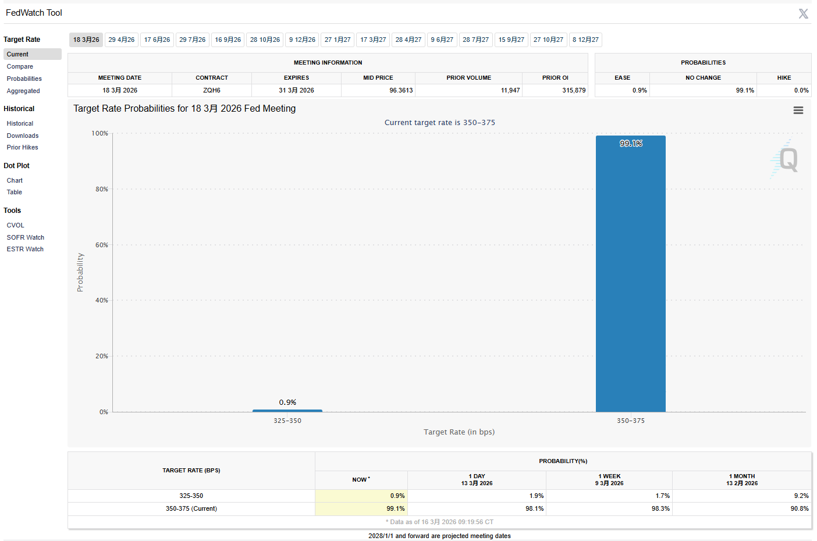Select the Current target rate view

pyautogui.click(x=17, y=54)
